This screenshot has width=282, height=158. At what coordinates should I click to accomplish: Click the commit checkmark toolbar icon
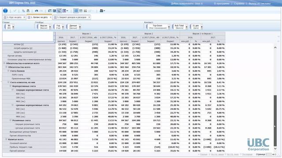15,11
